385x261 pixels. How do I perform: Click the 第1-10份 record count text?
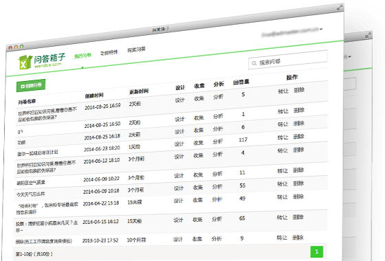(34, 254)
